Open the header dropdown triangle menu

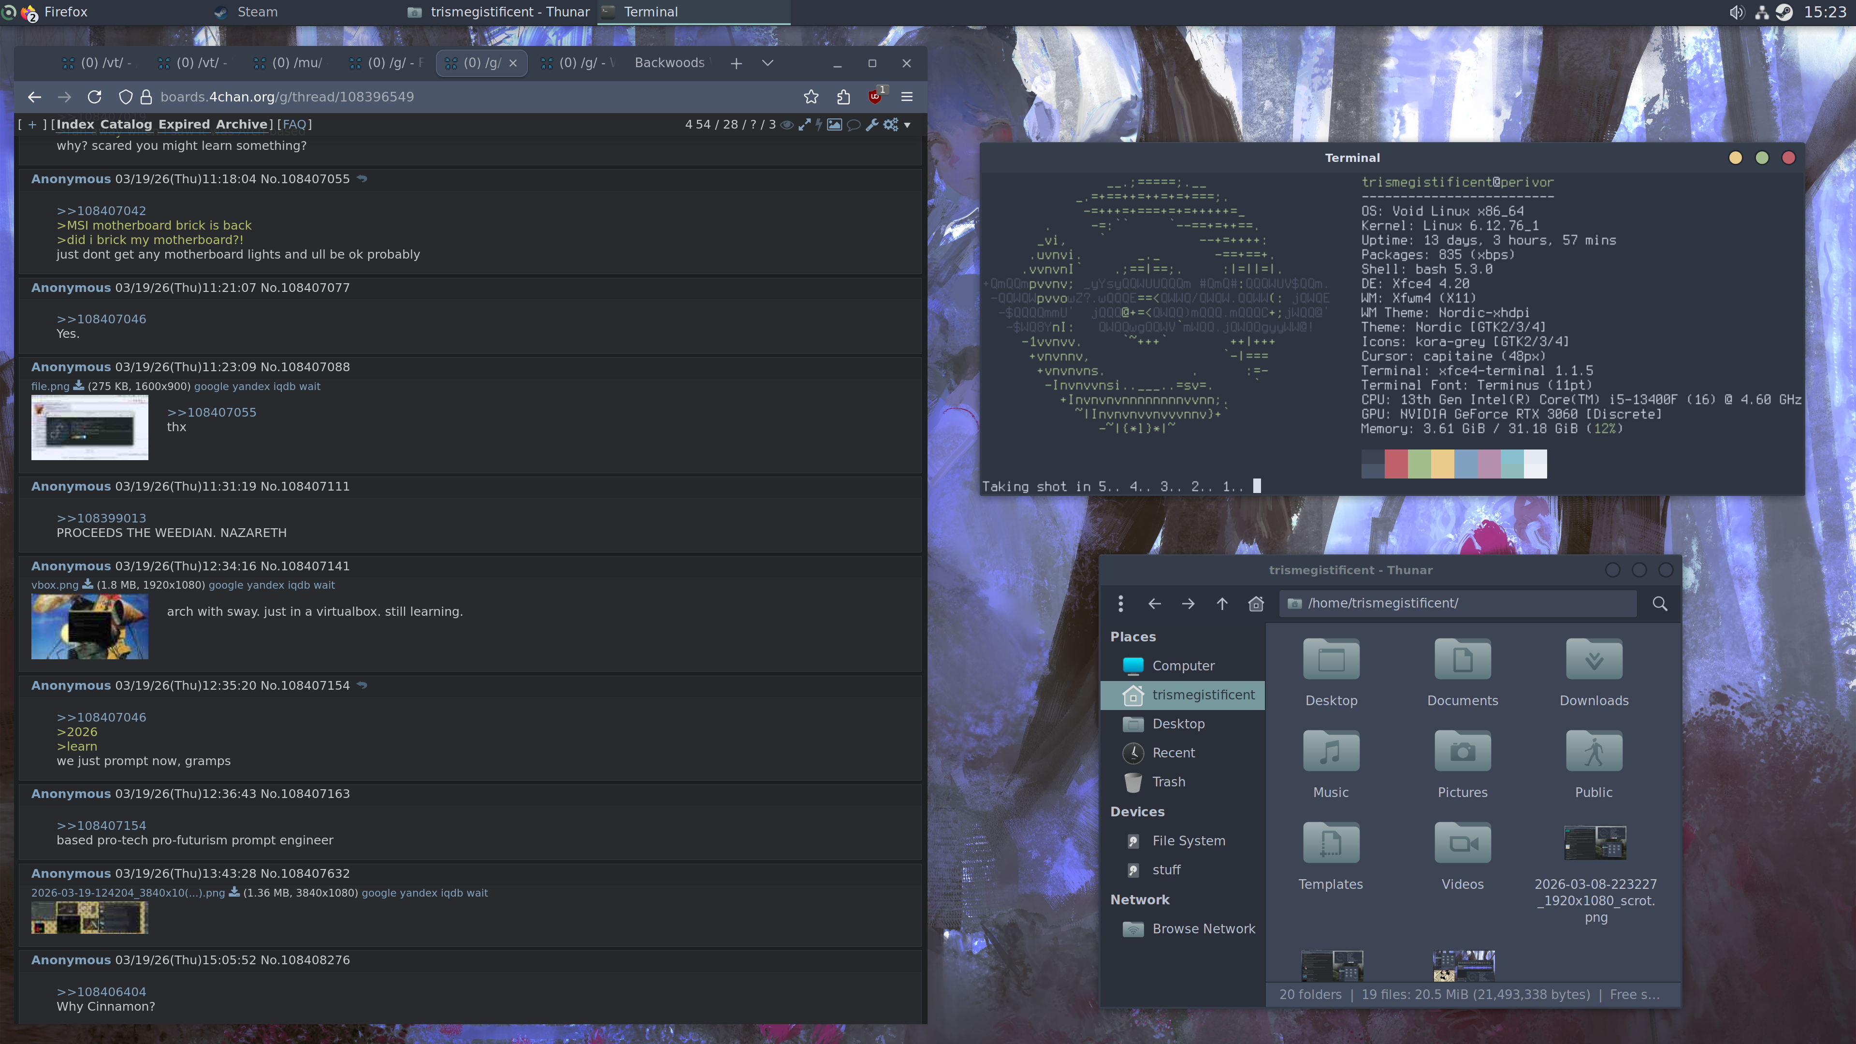907,125
